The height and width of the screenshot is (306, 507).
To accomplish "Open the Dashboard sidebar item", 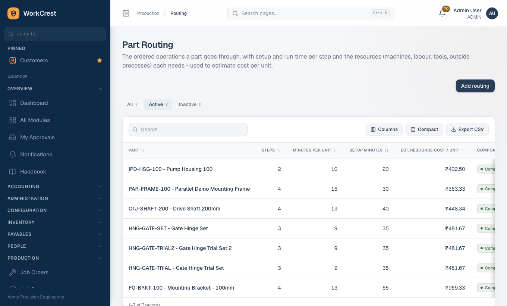I will (x=55, y=103).
